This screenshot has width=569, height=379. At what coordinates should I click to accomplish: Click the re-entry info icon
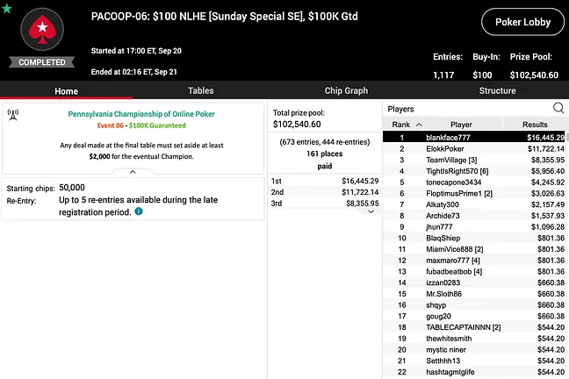(139, 211)
